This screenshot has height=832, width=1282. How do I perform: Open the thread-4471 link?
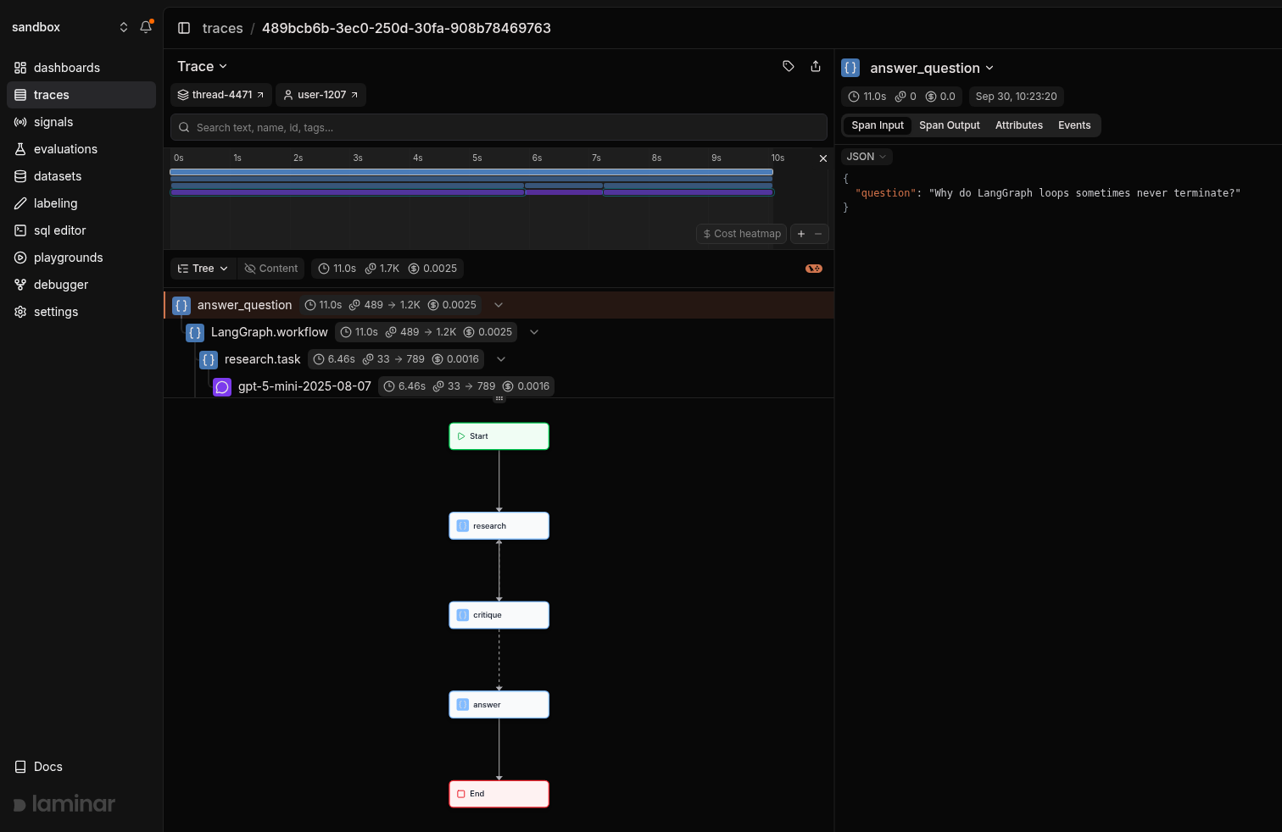coord(220,95)
